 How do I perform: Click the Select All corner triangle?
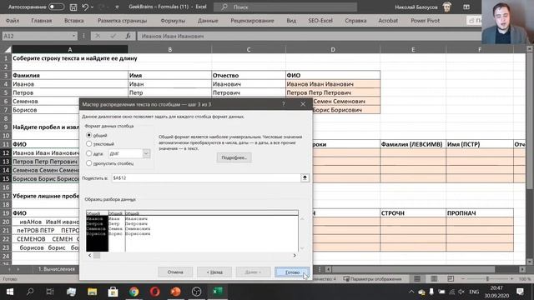[x=8, y=50]
